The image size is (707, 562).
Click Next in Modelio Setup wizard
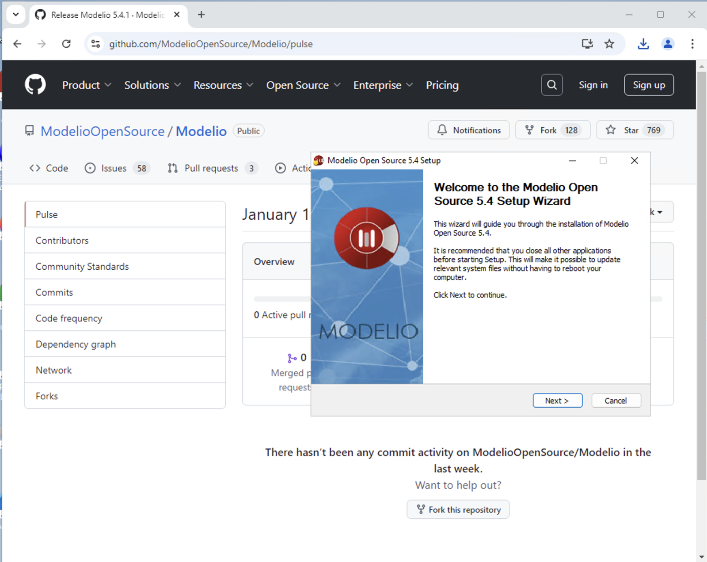point(557,401)
